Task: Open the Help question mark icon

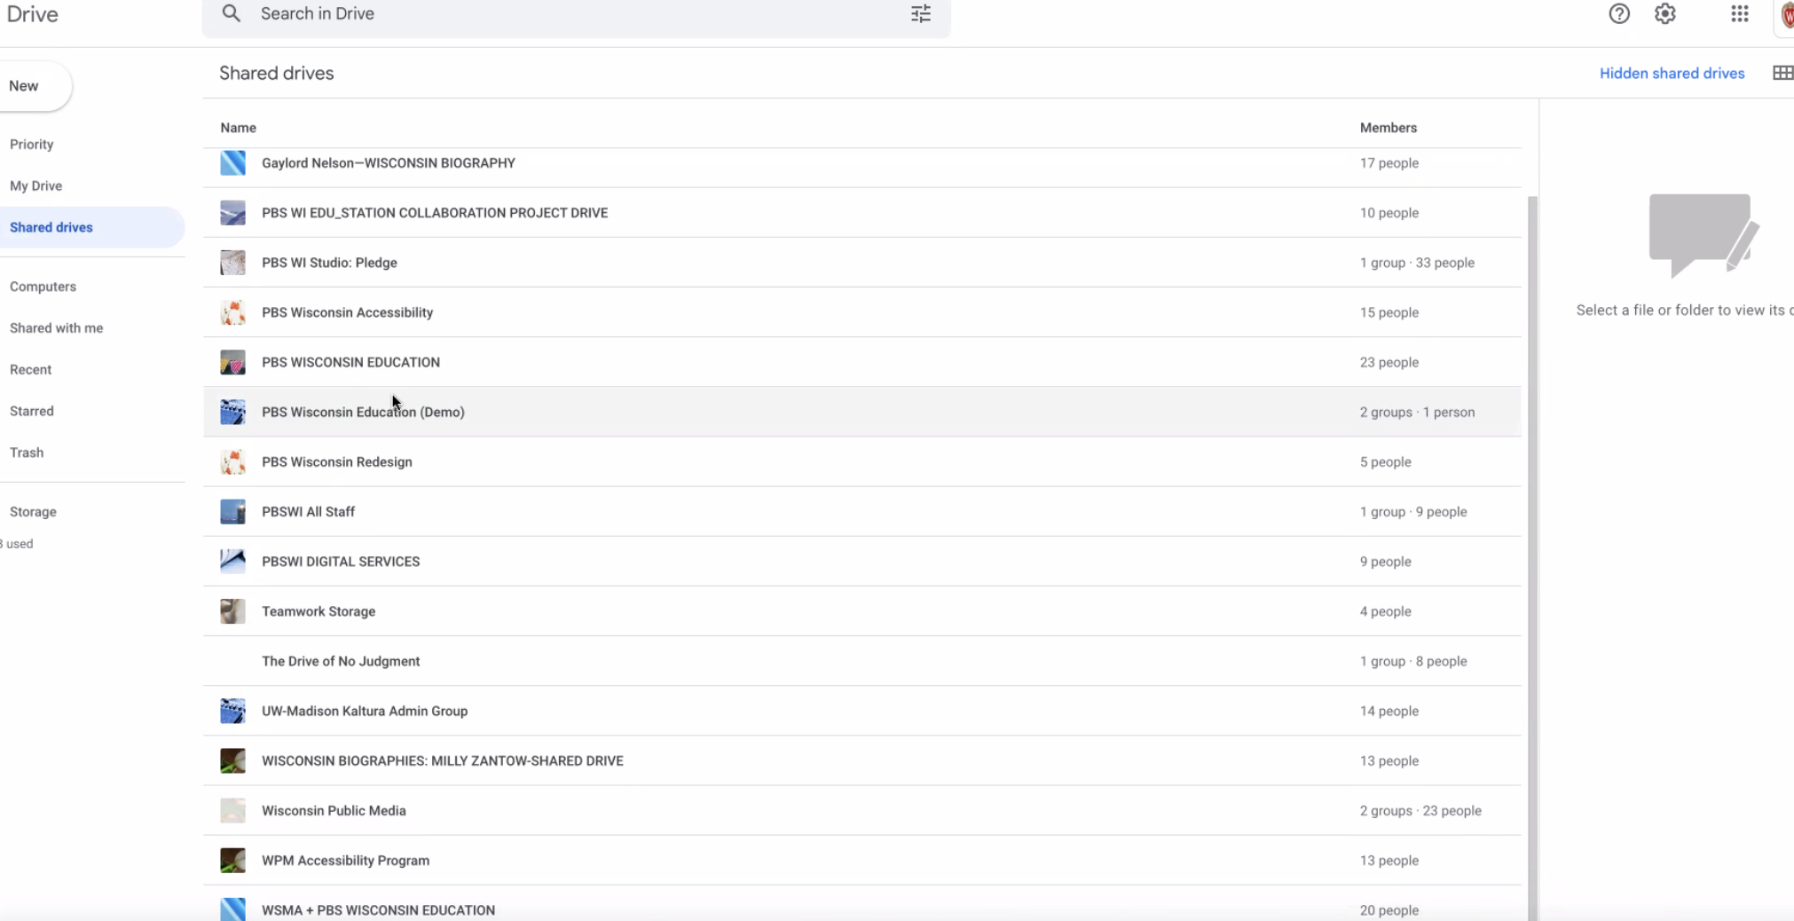Action: (1619, 13)
